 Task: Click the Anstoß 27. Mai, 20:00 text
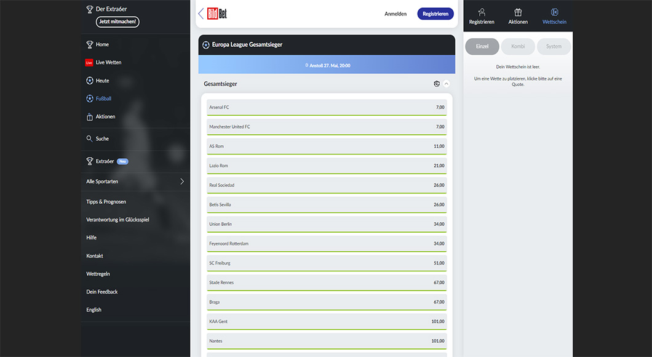[x=330, y=65]
